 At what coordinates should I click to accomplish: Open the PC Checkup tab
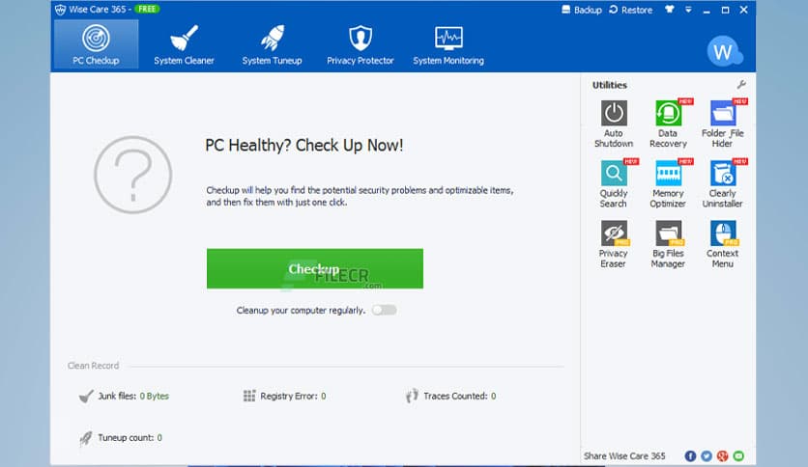(x=96, y=44)
